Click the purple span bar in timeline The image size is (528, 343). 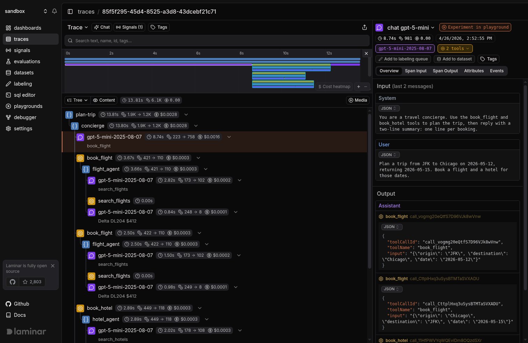[x=159, y=65]
